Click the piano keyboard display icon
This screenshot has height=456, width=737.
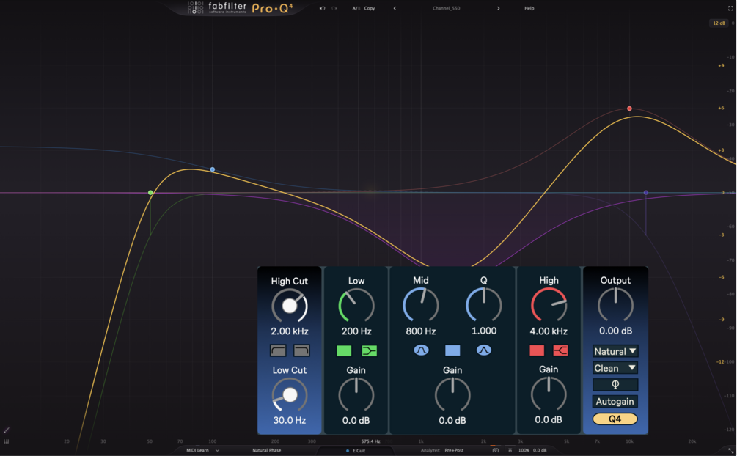pyautogui.click(x=6, y=441)
